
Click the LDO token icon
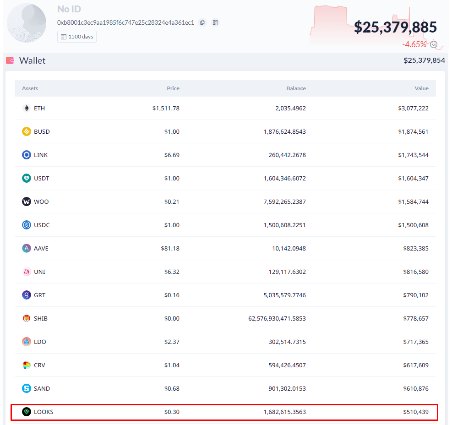click(x=27, y=342)
